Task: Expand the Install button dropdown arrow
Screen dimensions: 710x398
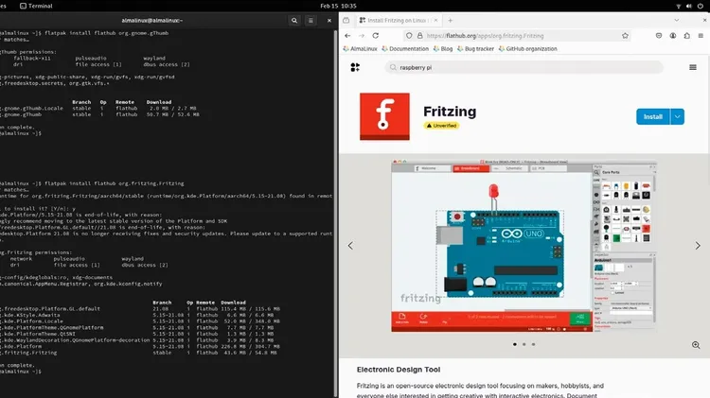Action: (x=678, y=116)
